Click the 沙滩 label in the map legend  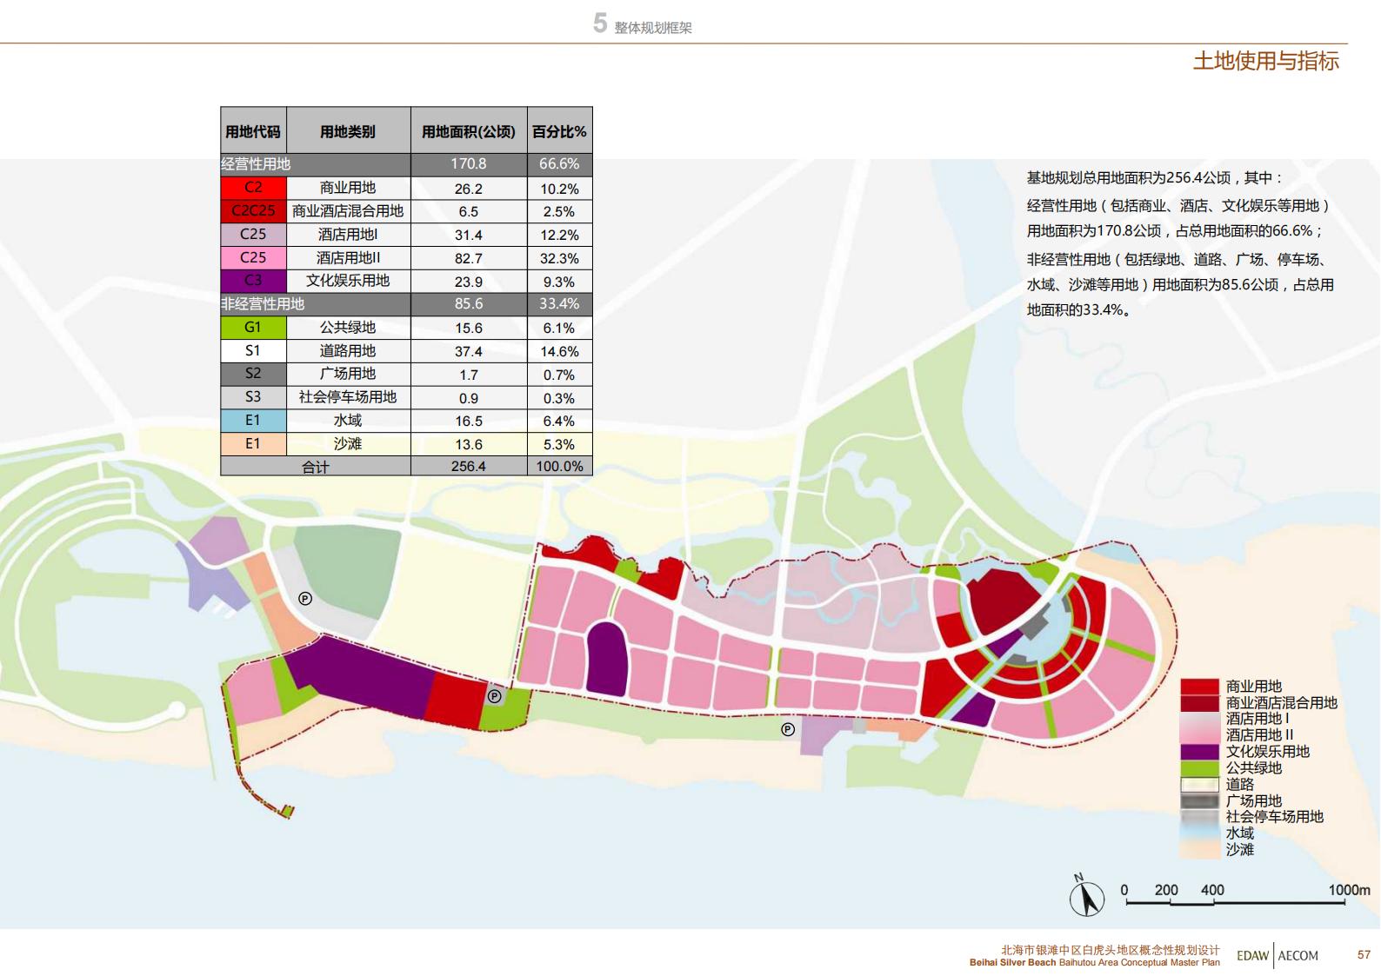point(1240,850)
